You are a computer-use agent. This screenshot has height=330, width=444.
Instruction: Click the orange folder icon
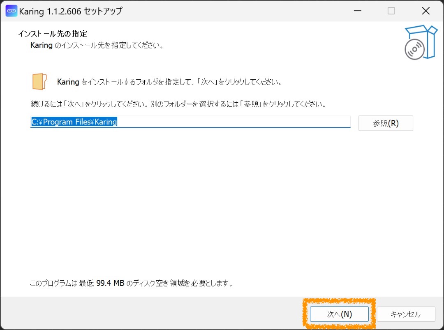39,82
